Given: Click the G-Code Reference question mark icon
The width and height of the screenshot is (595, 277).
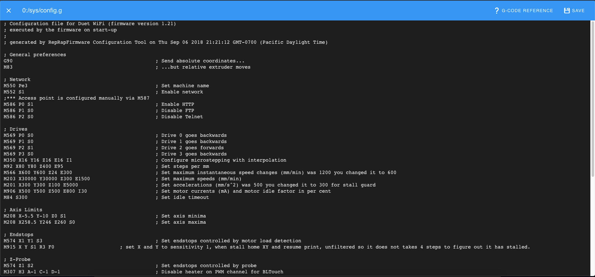Looking at the screenshot, I should (496, 11).
